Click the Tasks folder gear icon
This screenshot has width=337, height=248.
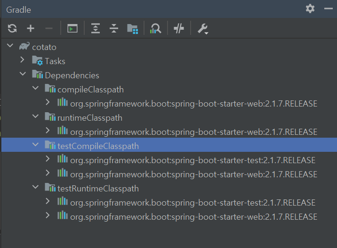(x=37, y=60)
